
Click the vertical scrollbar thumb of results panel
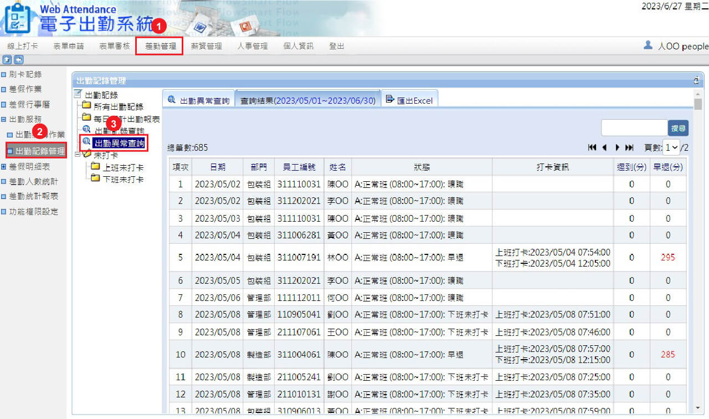click(x=698, y=104)
